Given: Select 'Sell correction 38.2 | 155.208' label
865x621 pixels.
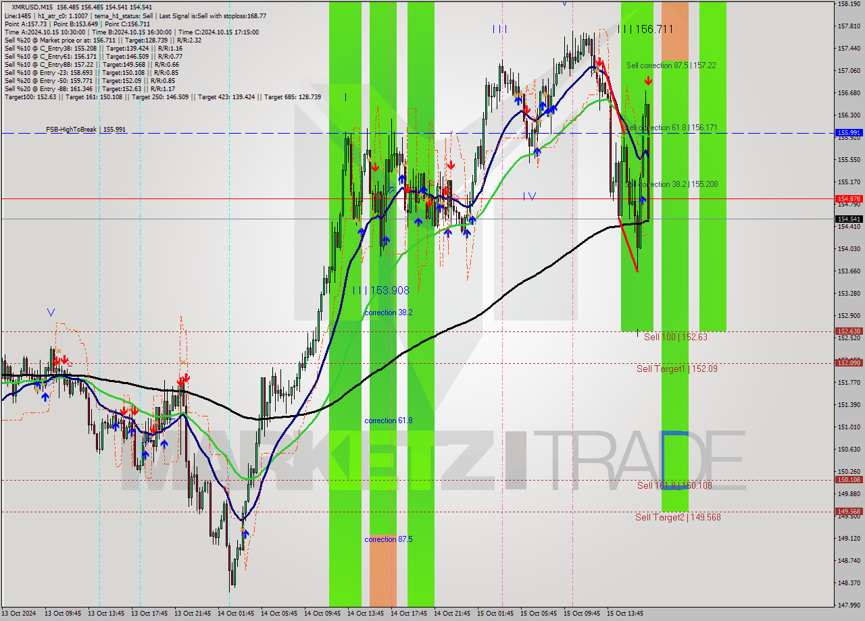Looking at the screenshot, I should click(x=671, y=184).
